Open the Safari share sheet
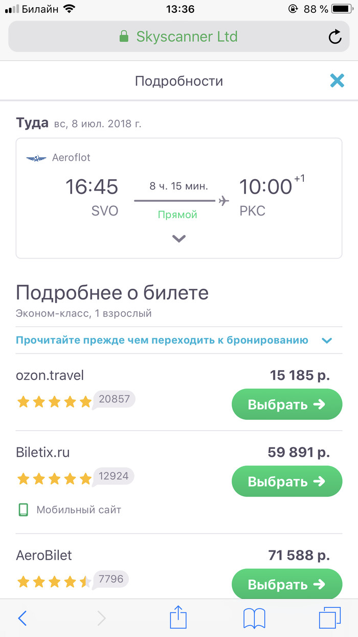The height and width of the screenshot is (637, 358). [x=178, y=618]
